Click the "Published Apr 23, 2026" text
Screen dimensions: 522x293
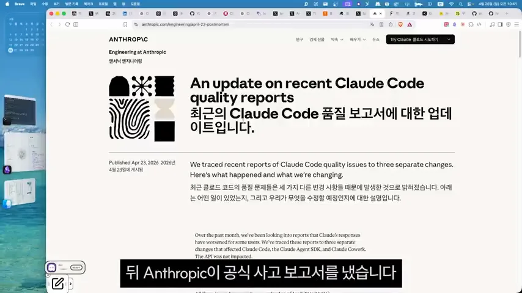[134, 162]
